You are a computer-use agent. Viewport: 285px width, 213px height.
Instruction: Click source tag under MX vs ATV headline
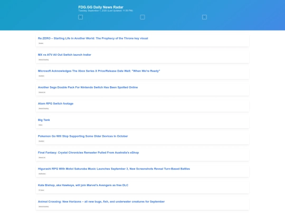coord(44,59)
